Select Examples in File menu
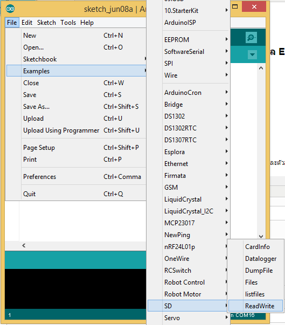 (76, 71)
